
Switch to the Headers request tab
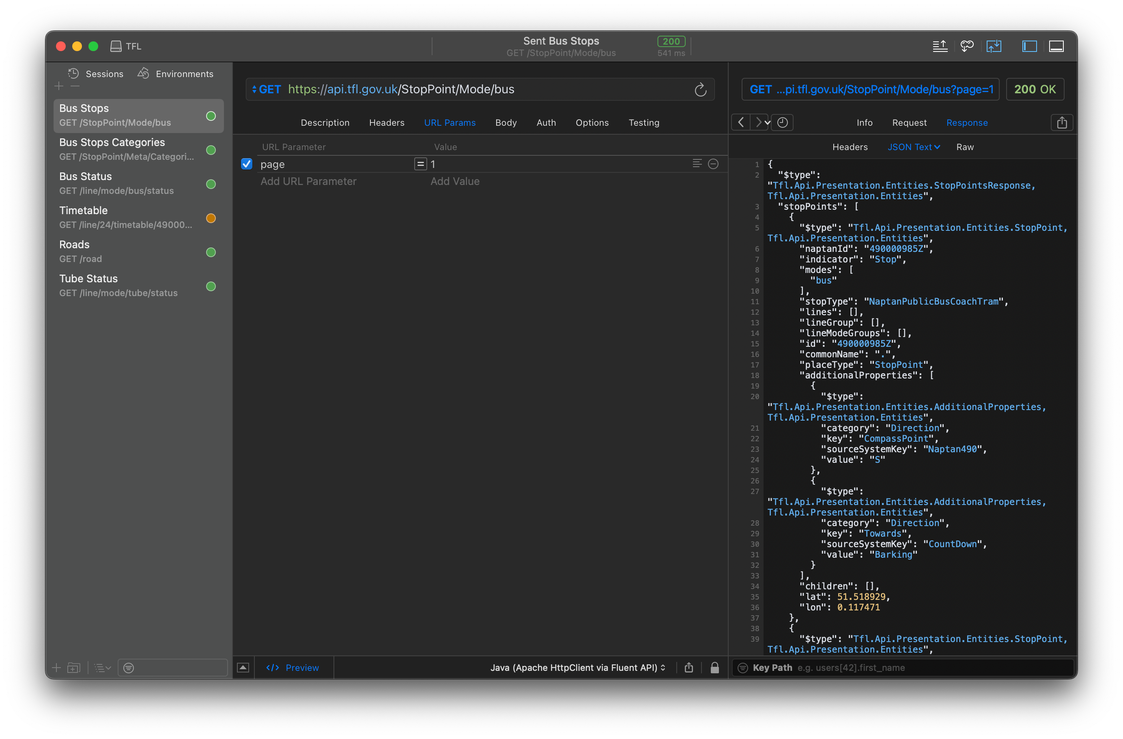(x=387, y=122)
